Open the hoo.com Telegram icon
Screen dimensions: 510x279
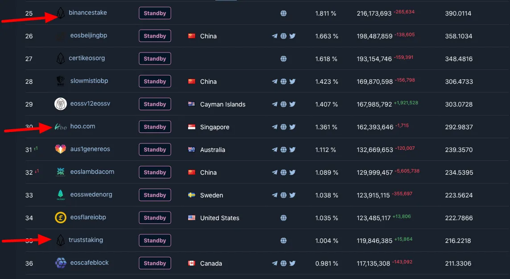[x=275, y=127]
